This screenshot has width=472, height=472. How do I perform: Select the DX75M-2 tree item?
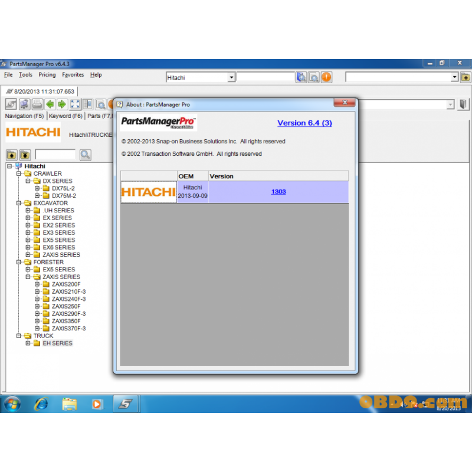click(64, 196)
